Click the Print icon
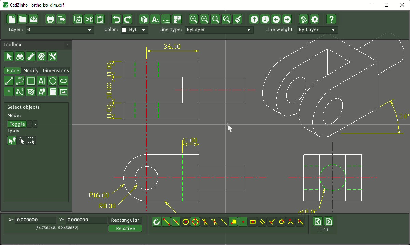 pos(50,19)
